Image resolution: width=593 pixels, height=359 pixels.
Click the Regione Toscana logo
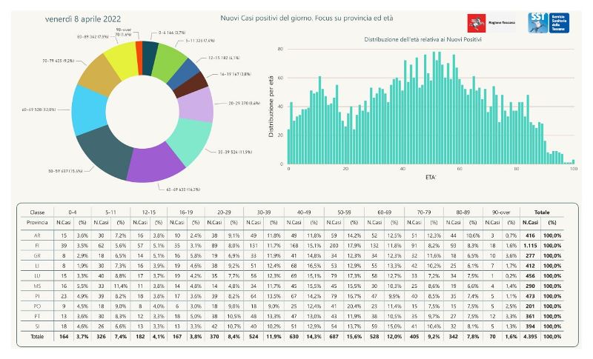coord(484,23)
